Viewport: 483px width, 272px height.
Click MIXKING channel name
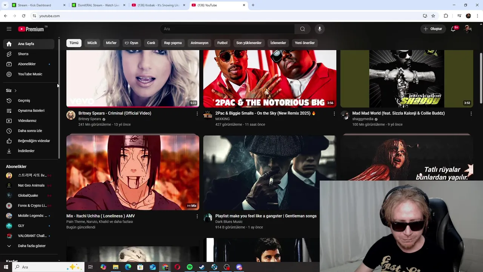223,119
